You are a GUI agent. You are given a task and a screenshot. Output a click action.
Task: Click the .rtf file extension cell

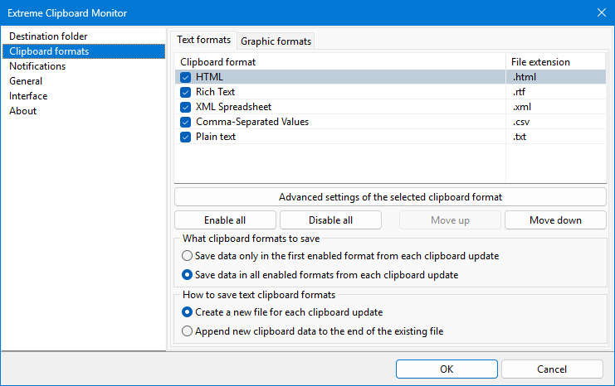pos(555,92)
